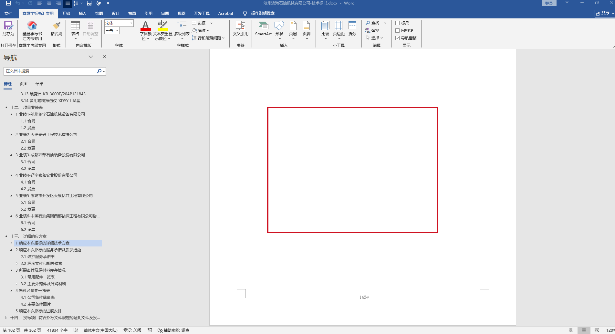Image resolution: width=615 pixels, height=334 pixels.
Task: Close the 导航 navigation pane
Action: (104, 57)
